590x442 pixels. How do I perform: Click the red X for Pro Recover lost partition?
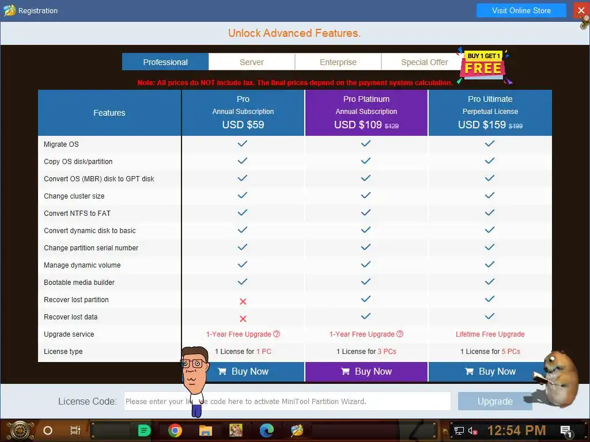tap(243, 302)
